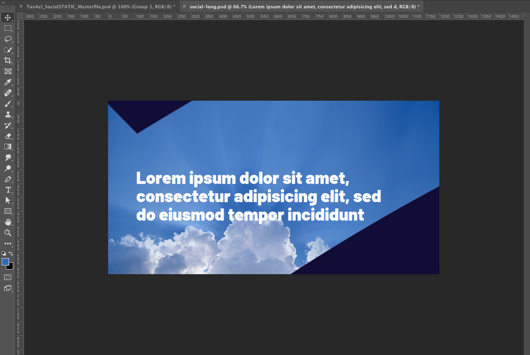Select the Move tool

[8, 17]
